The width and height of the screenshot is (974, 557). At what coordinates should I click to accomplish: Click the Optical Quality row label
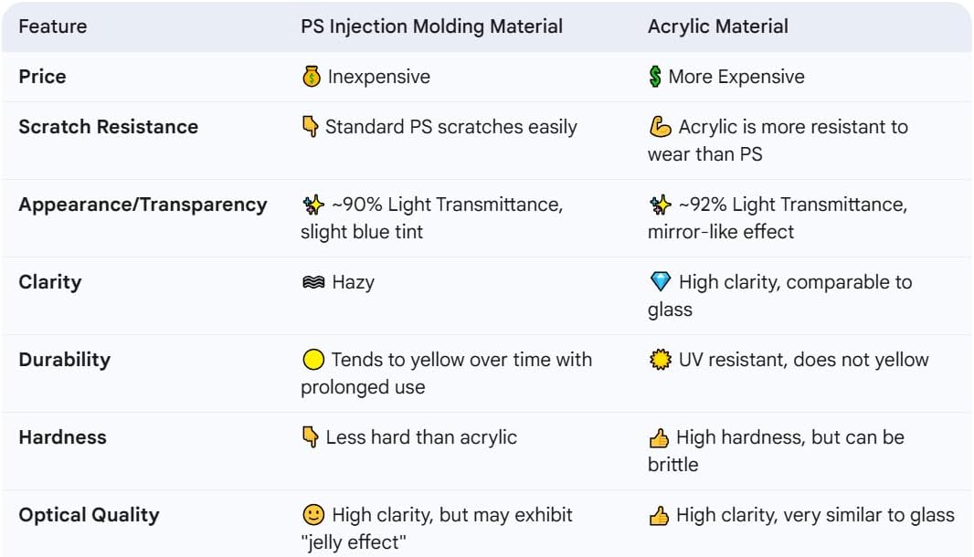89,515
